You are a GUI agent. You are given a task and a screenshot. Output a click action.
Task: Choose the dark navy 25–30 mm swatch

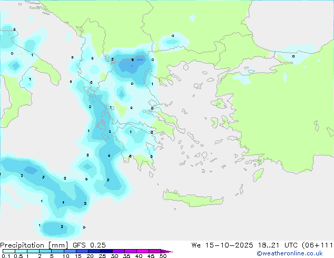click(x=106, y=251)
